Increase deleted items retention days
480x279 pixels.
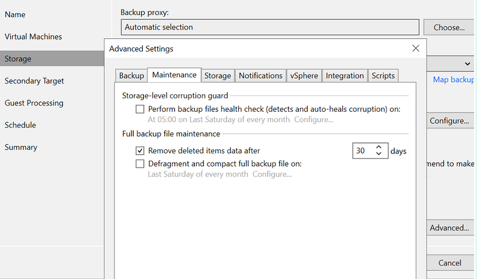(379, 148)
